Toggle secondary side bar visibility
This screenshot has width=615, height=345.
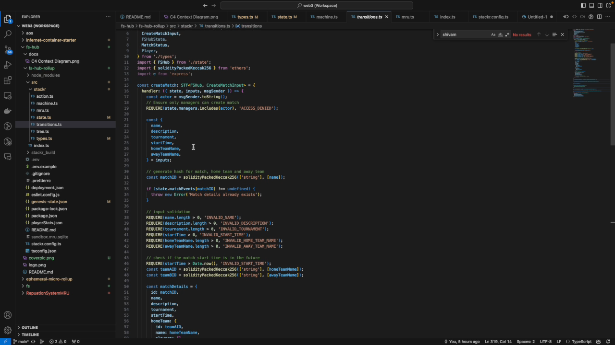pos(600,5)
